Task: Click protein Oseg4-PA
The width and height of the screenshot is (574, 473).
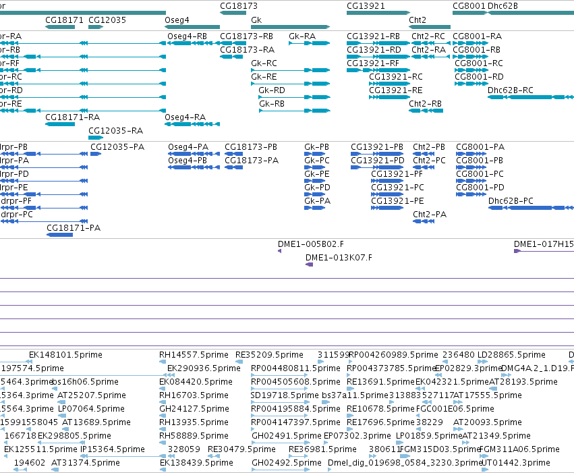Action: coord(188,147)
